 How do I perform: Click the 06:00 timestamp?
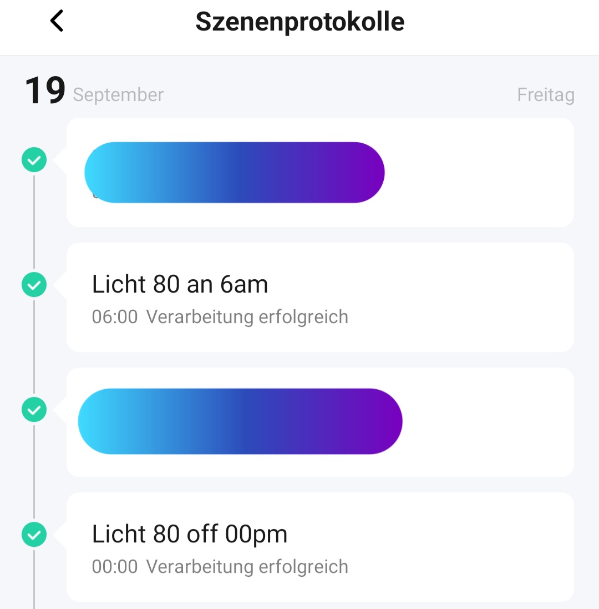pyautogui.click(x=115, y=317)
